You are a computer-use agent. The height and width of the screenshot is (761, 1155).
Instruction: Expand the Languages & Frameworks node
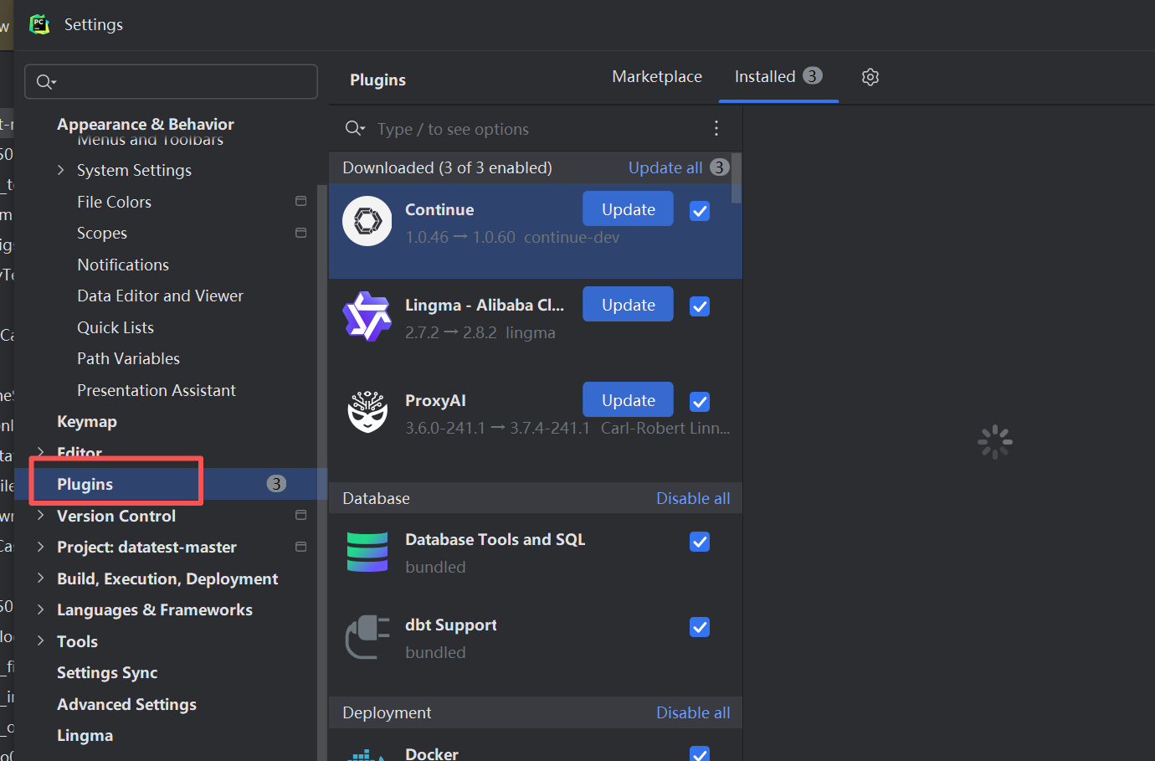click(x=40, y=609)
